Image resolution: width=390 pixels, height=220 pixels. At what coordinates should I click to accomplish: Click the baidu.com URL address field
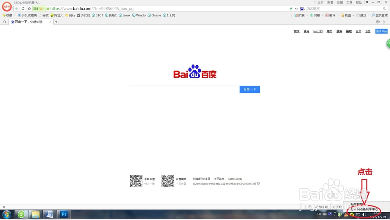(169, 9)
